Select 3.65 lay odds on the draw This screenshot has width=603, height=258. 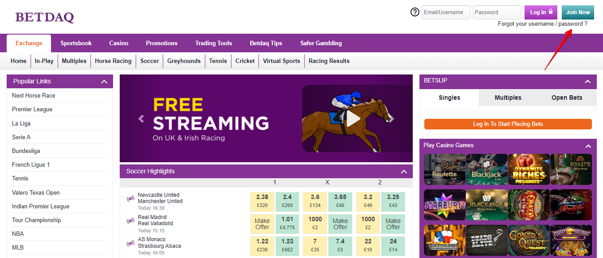[x=340, y=202]
